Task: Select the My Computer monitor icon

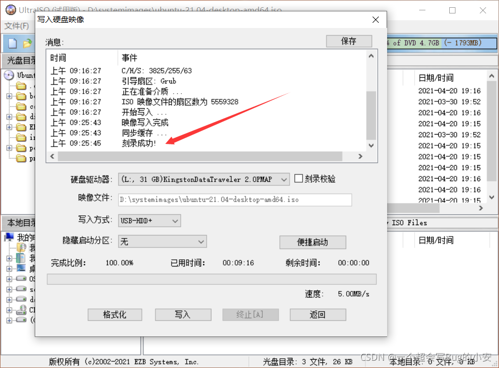Action: pyautogui.click(x=9, y=237)
